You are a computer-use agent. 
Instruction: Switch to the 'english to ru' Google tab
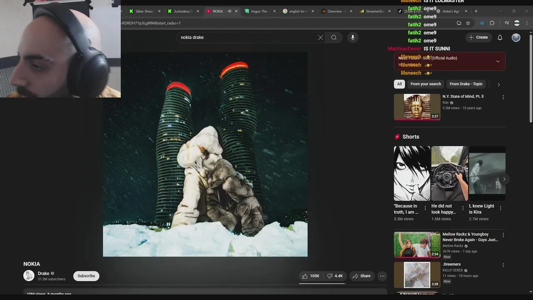click(x=298, y=11)
